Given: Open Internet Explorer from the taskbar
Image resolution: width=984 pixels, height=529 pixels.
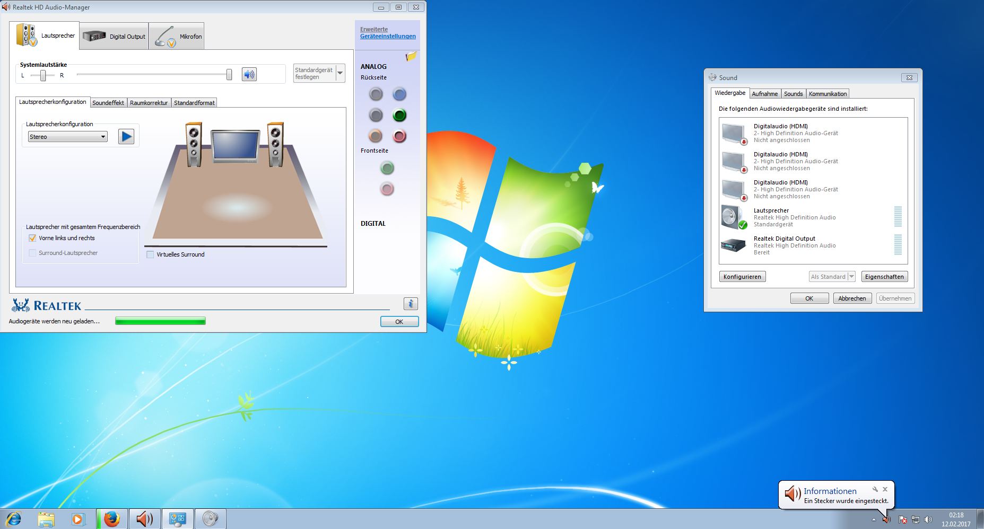Looking at the screenshot, I should 13,519.
